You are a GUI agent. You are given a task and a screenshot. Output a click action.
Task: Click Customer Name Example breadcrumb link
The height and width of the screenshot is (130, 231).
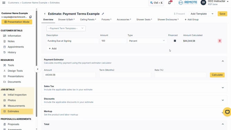[x=34, y=3]
